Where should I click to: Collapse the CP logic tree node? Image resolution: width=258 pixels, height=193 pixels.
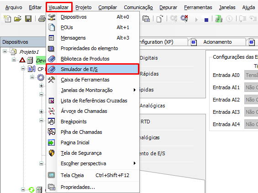pos(23,68)
